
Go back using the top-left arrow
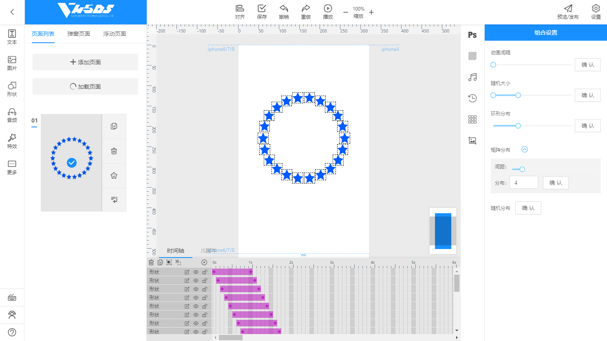click(12, 12)
